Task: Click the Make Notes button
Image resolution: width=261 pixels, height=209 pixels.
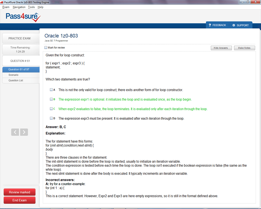Action: click(244, 48)
